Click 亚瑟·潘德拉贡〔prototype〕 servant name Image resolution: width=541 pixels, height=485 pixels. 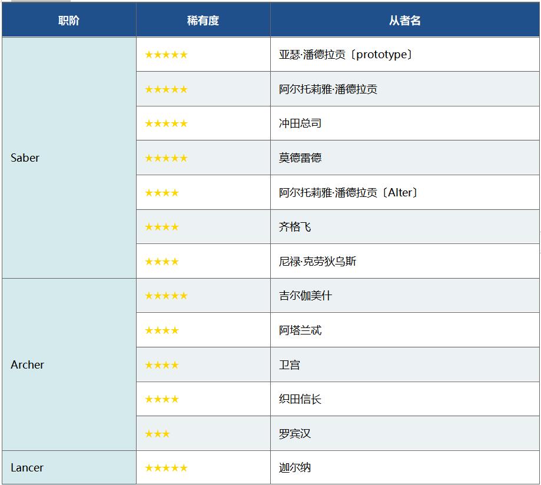click(346, 55)
